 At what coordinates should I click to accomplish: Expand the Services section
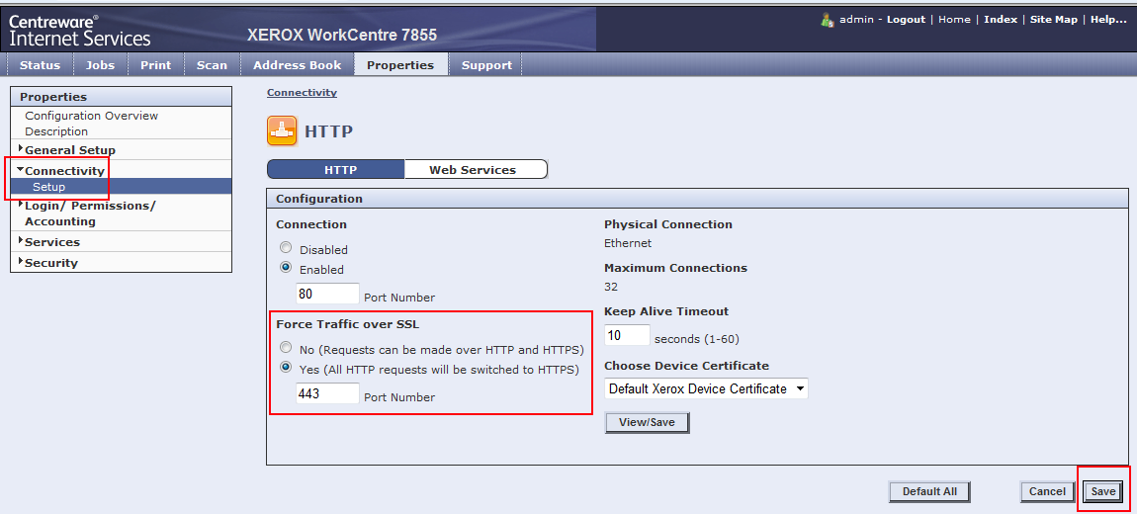point(51,242)
